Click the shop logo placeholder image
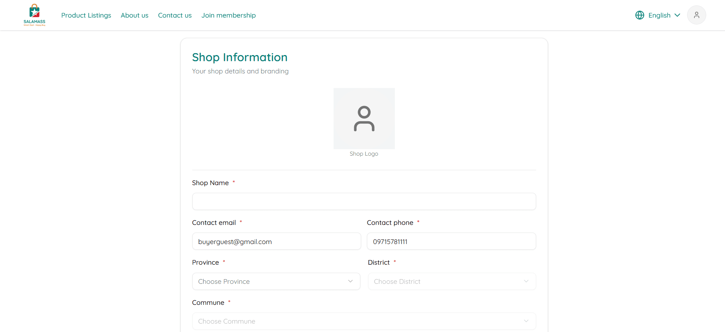Screen dimensions: 725x332 coord(364,118)
